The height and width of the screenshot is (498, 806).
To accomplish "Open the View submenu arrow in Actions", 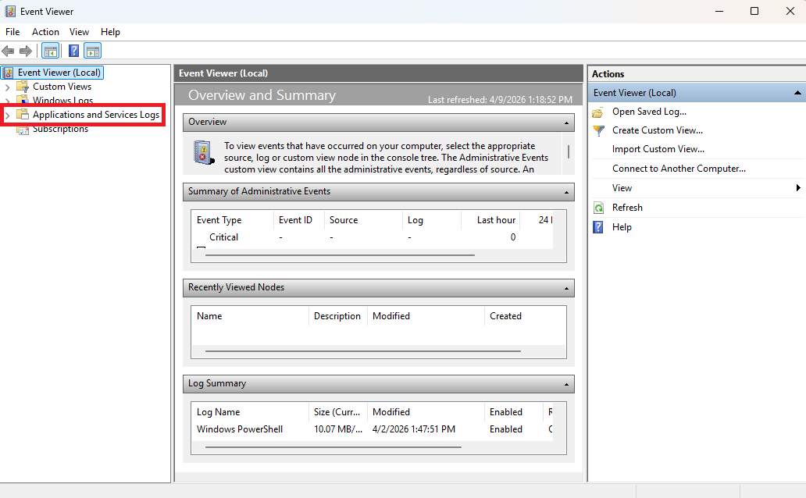I will 798,188.
